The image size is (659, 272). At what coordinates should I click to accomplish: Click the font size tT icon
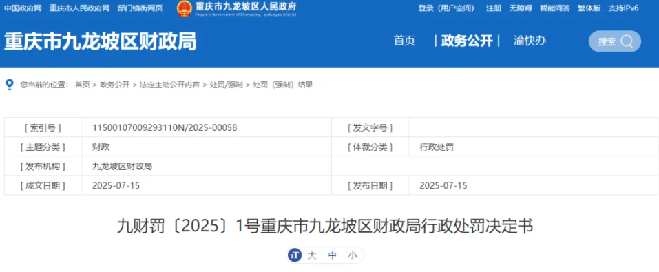[x=295, y=255]
